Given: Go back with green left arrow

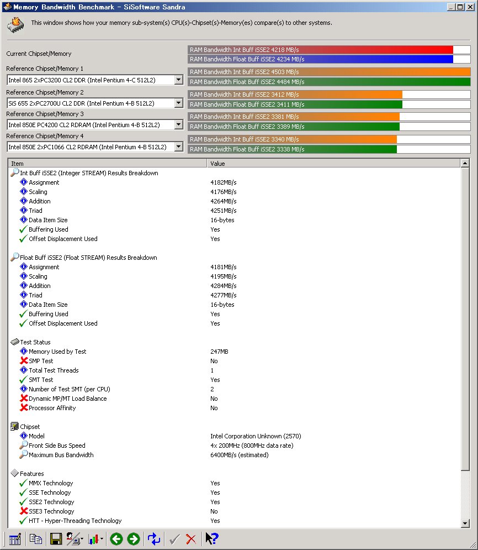Looking at the screenshot, I should click(116, 539).
